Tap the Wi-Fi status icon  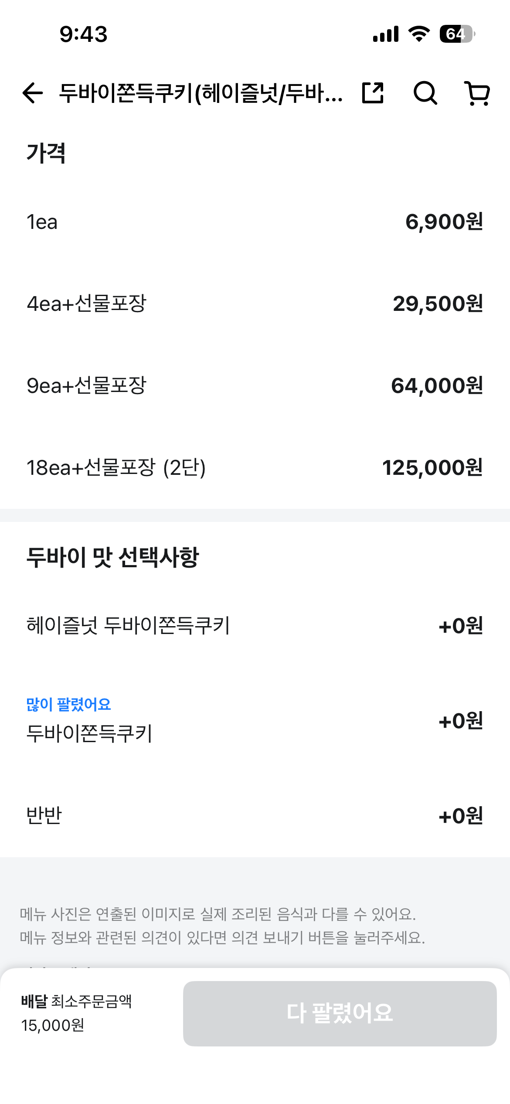pos(419,34)
